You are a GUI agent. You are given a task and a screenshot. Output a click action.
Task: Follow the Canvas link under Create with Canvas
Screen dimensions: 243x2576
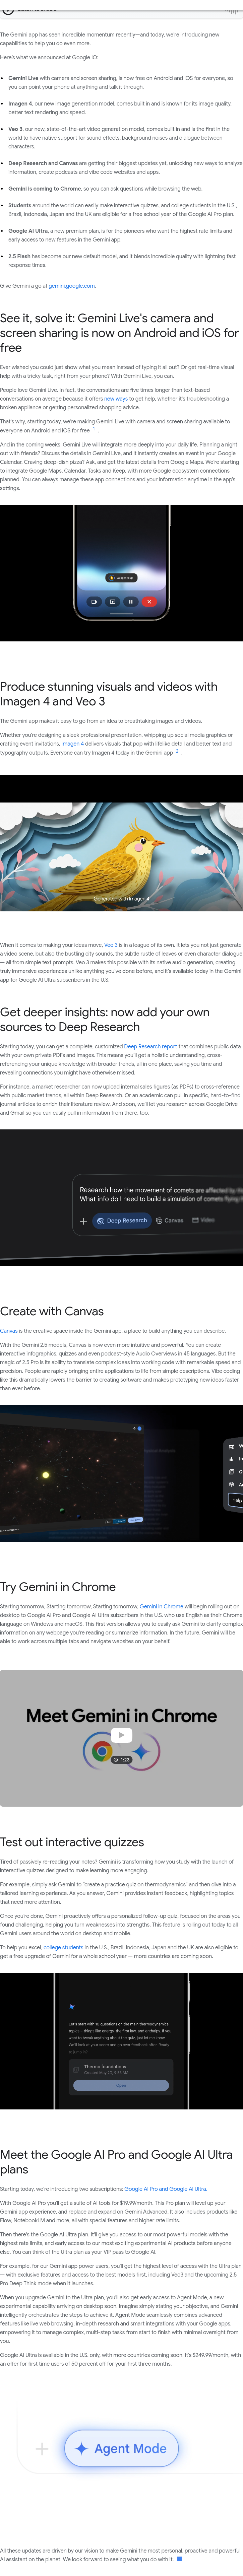(9, 1331)
